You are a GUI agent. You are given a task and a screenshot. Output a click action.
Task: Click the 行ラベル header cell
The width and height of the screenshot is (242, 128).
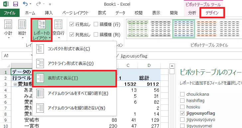pos(22,78)
